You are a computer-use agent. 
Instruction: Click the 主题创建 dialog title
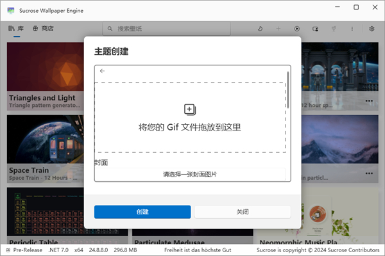(x=111, y=51)
